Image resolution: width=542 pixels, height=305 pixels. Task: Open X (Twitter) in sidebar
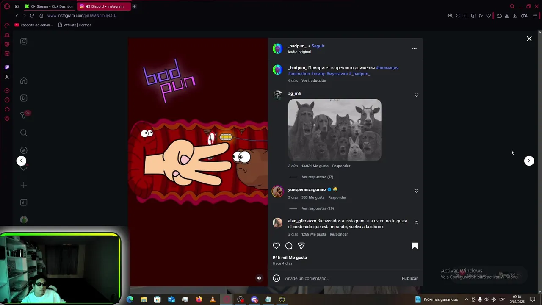click(x=7, y=77)
